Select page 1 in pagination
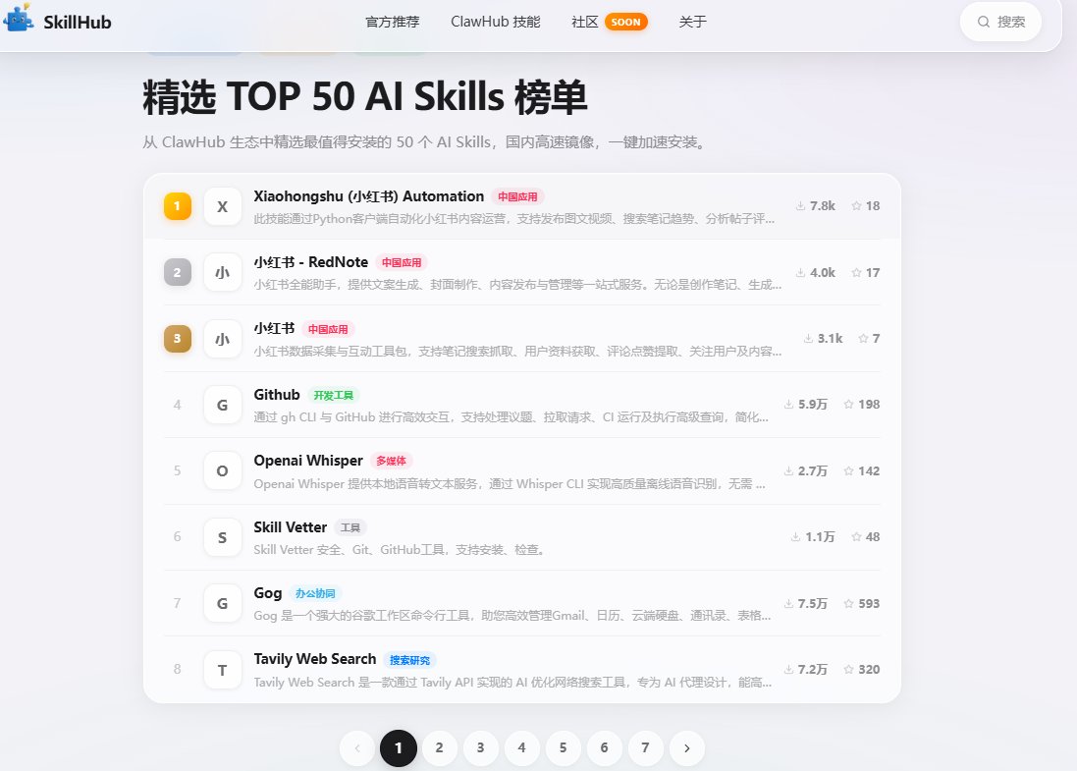Image resolution: width=1077 pixels, height=771 pixels. [399, 748]
